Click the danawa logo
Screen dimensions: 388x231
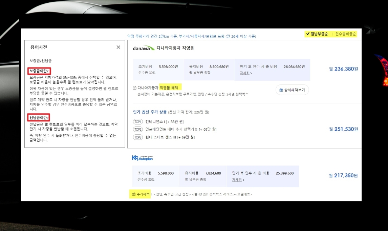pos(144,48)
